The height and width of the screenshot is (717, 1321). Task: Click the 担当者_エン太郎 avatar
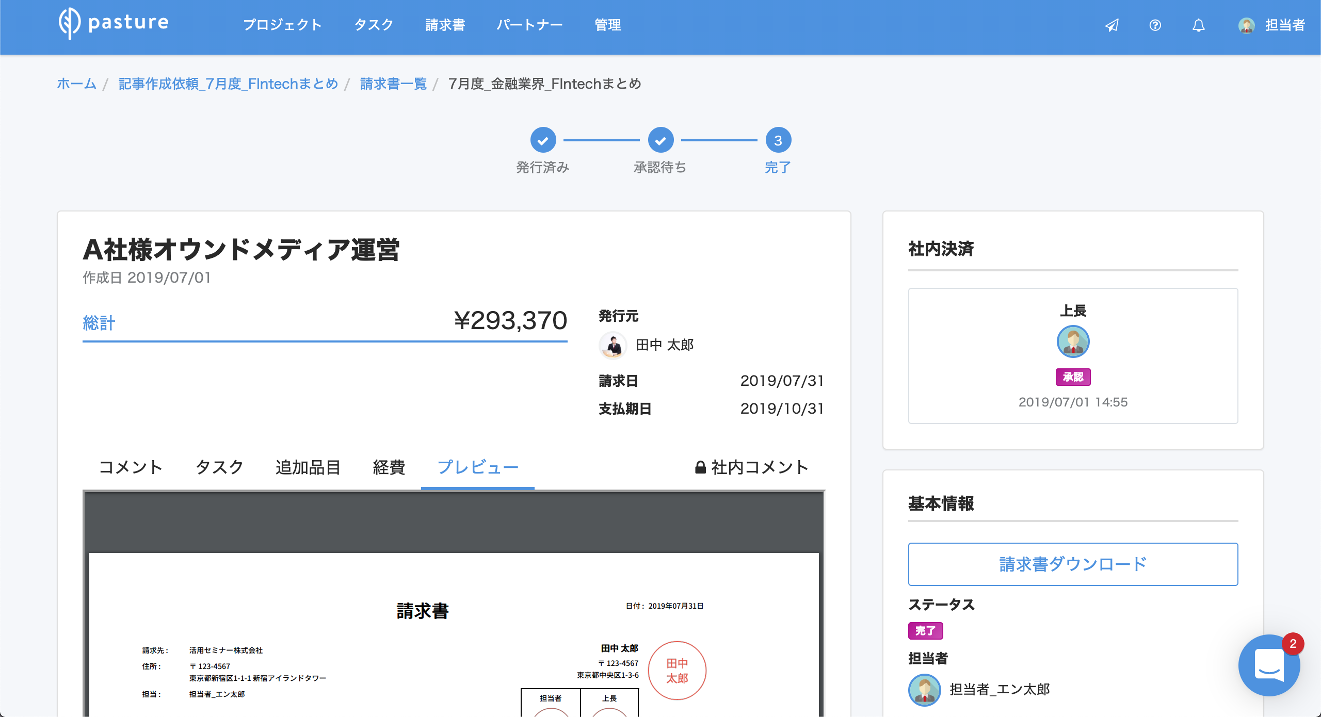[x=924, y=690]
